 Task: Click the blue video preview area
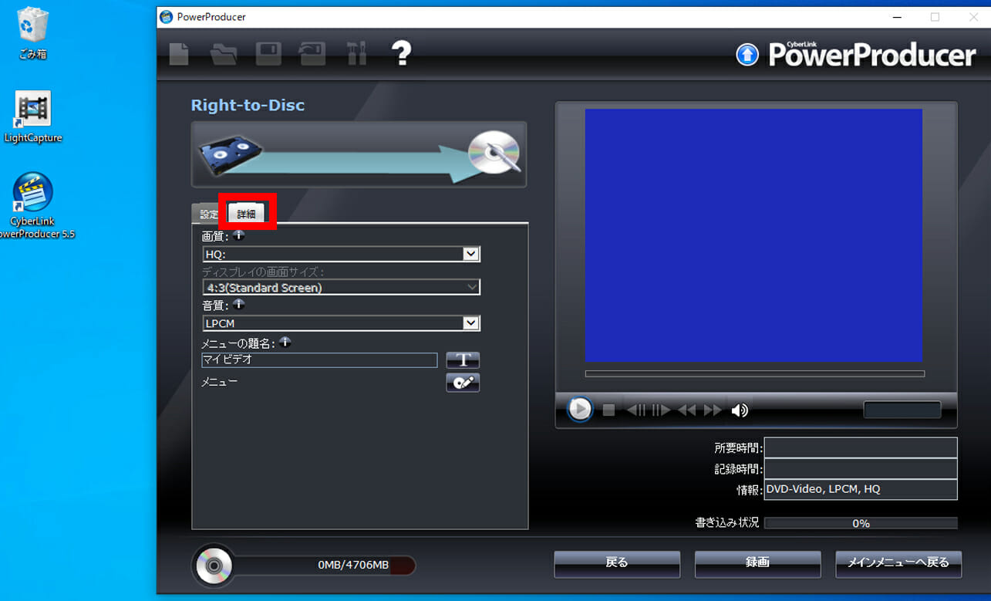click(x=753, y=235)
